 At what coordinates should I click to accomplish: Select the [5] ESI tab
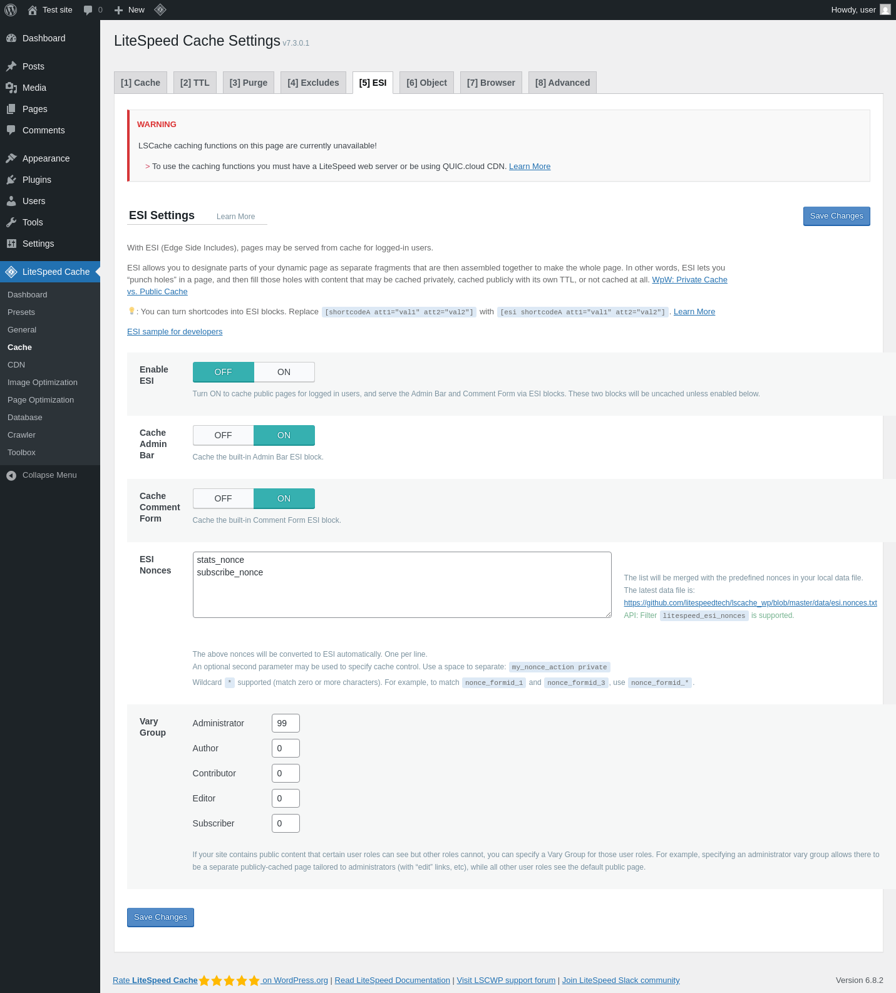tap(373, 83)
